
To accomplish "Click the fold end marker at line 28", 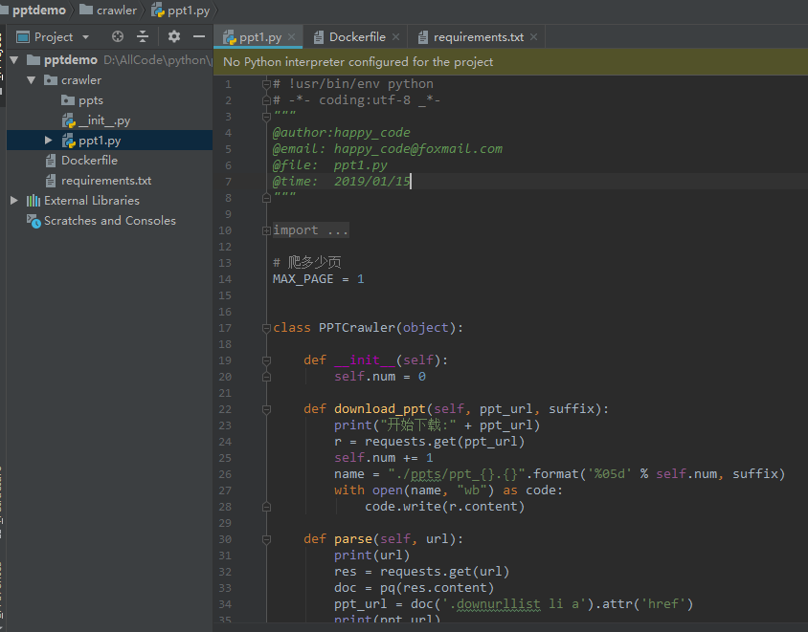I will point(266,507).
